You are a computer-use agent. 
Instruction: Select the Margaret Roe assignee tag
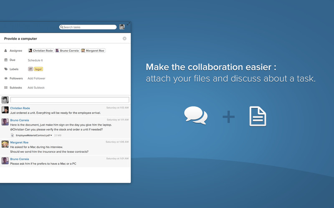point(93,50)
